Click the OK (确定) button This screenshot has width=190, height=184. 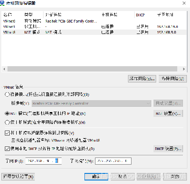(96, 176)
